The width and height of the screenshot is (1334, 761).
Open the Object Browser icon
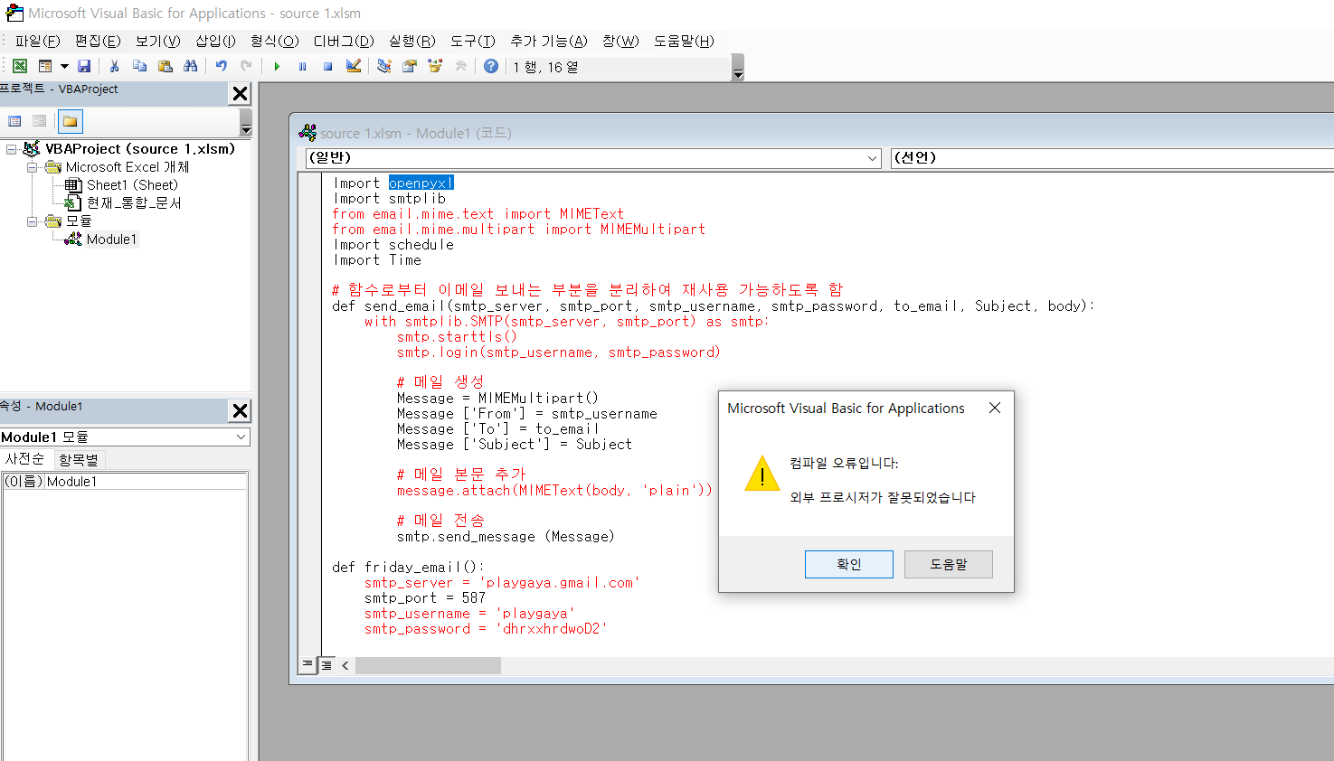click(435, 66)
